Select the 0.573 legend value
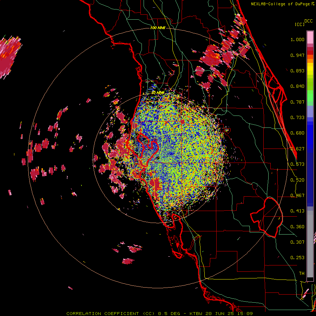This screenshot has height=316, width=316. pyautogui.click(x=297, y=164)
